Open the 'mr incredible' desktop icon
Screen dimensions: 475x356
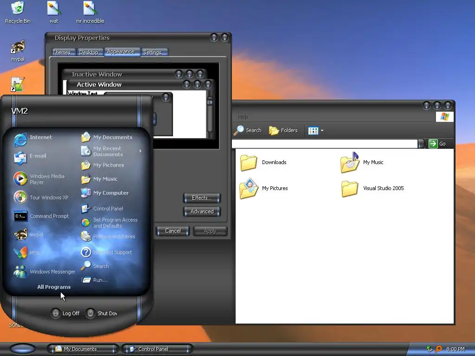point(90,13)
